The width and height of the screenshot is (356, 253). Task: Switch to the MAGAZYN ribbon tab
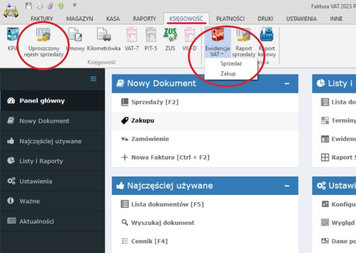(x=79, y=18)
